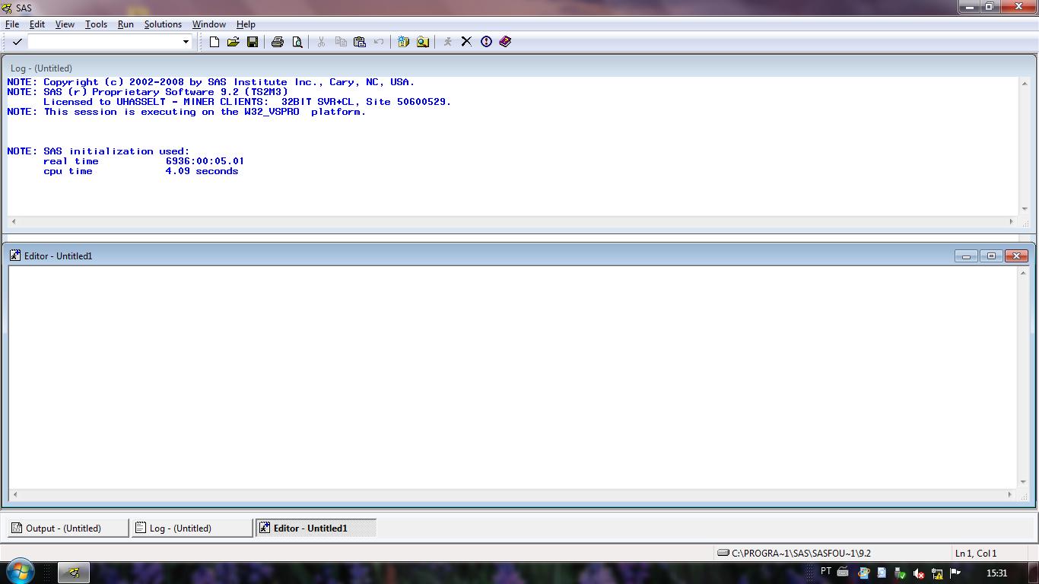The image size is (1039, 584).
Task: Click the PT language indicator in tray
Action: 826,572
